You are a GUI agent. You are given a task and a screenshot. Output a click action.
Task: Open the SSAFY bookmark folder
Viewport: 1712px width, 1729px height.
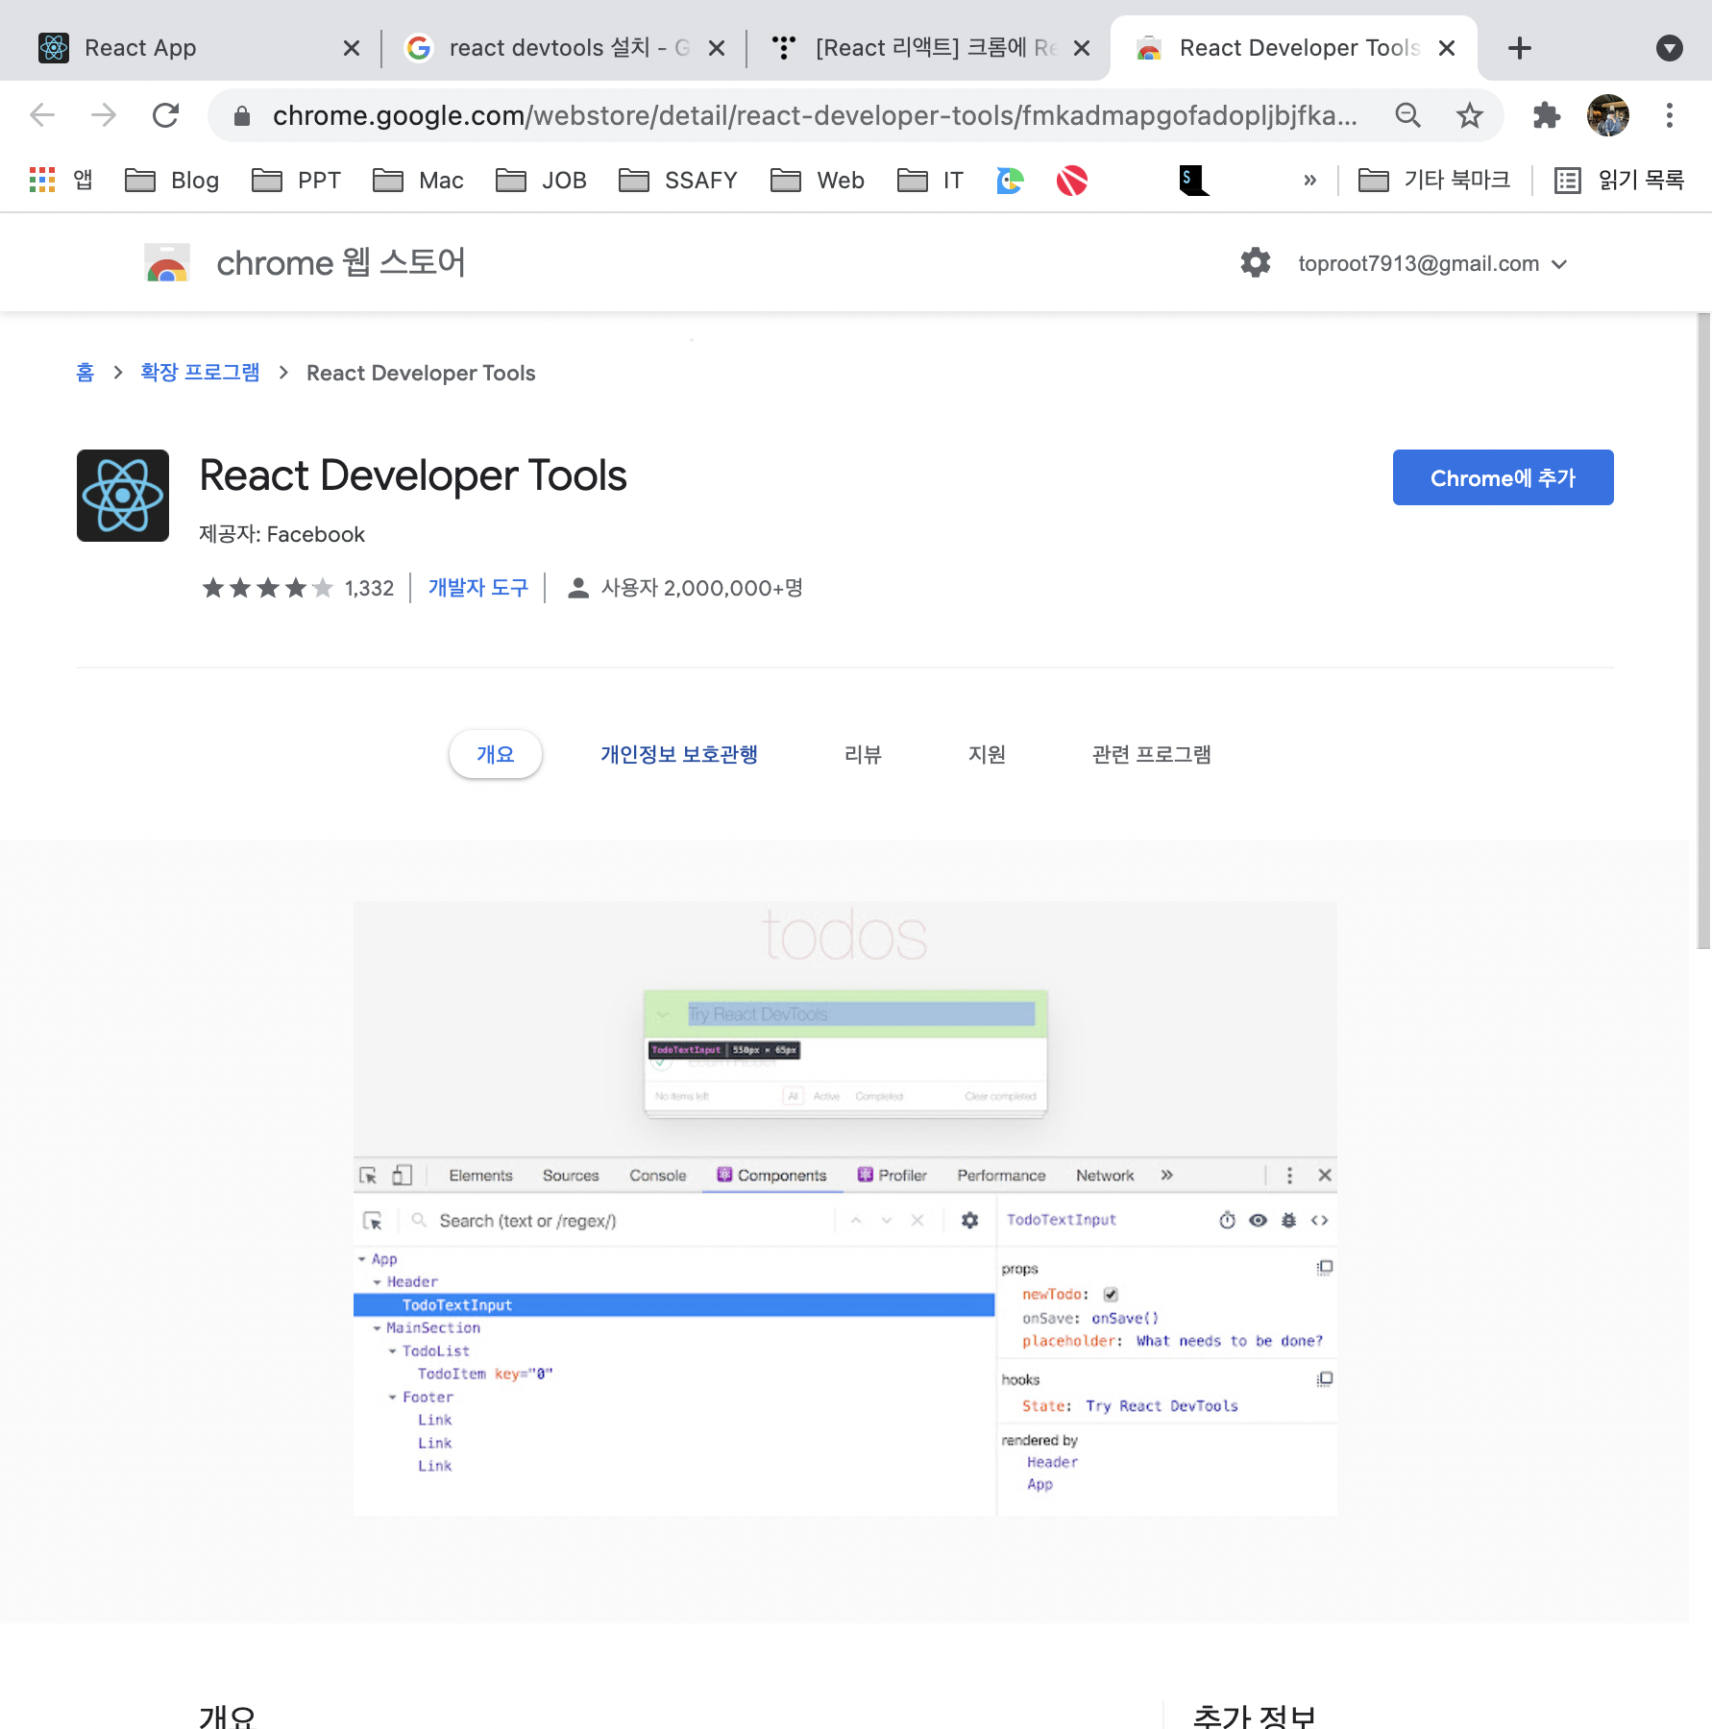(x=678, y=180)
